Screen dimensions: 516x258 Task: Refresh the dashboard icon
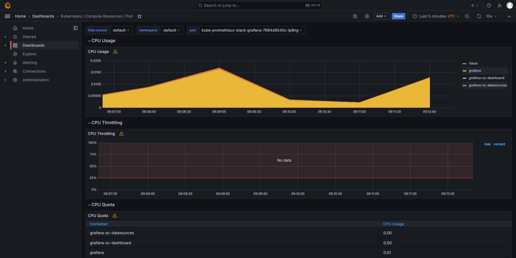pos(479,16)
